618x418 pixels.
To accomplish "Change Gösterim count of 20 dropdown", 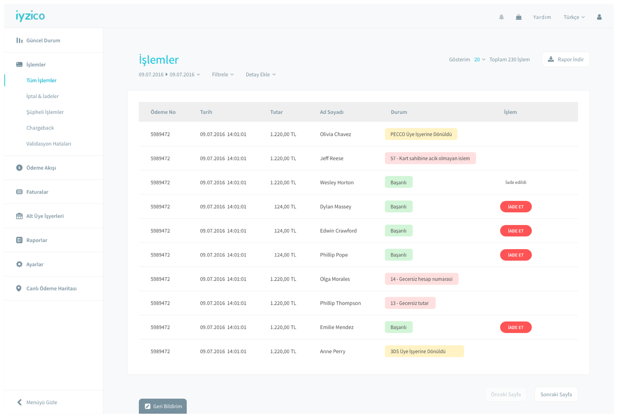I will [x=480, y=59].
